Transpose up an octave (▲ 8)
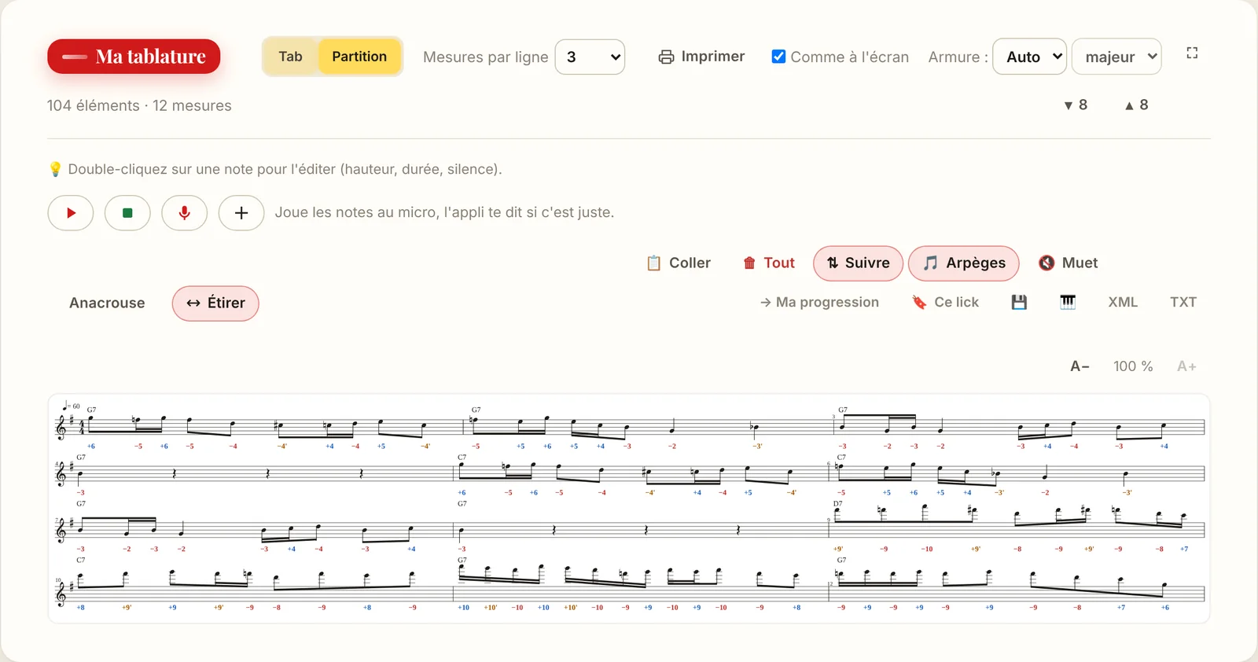Image resolution: width=1258 pixels, height=662 pixels. click(1136, 105)
